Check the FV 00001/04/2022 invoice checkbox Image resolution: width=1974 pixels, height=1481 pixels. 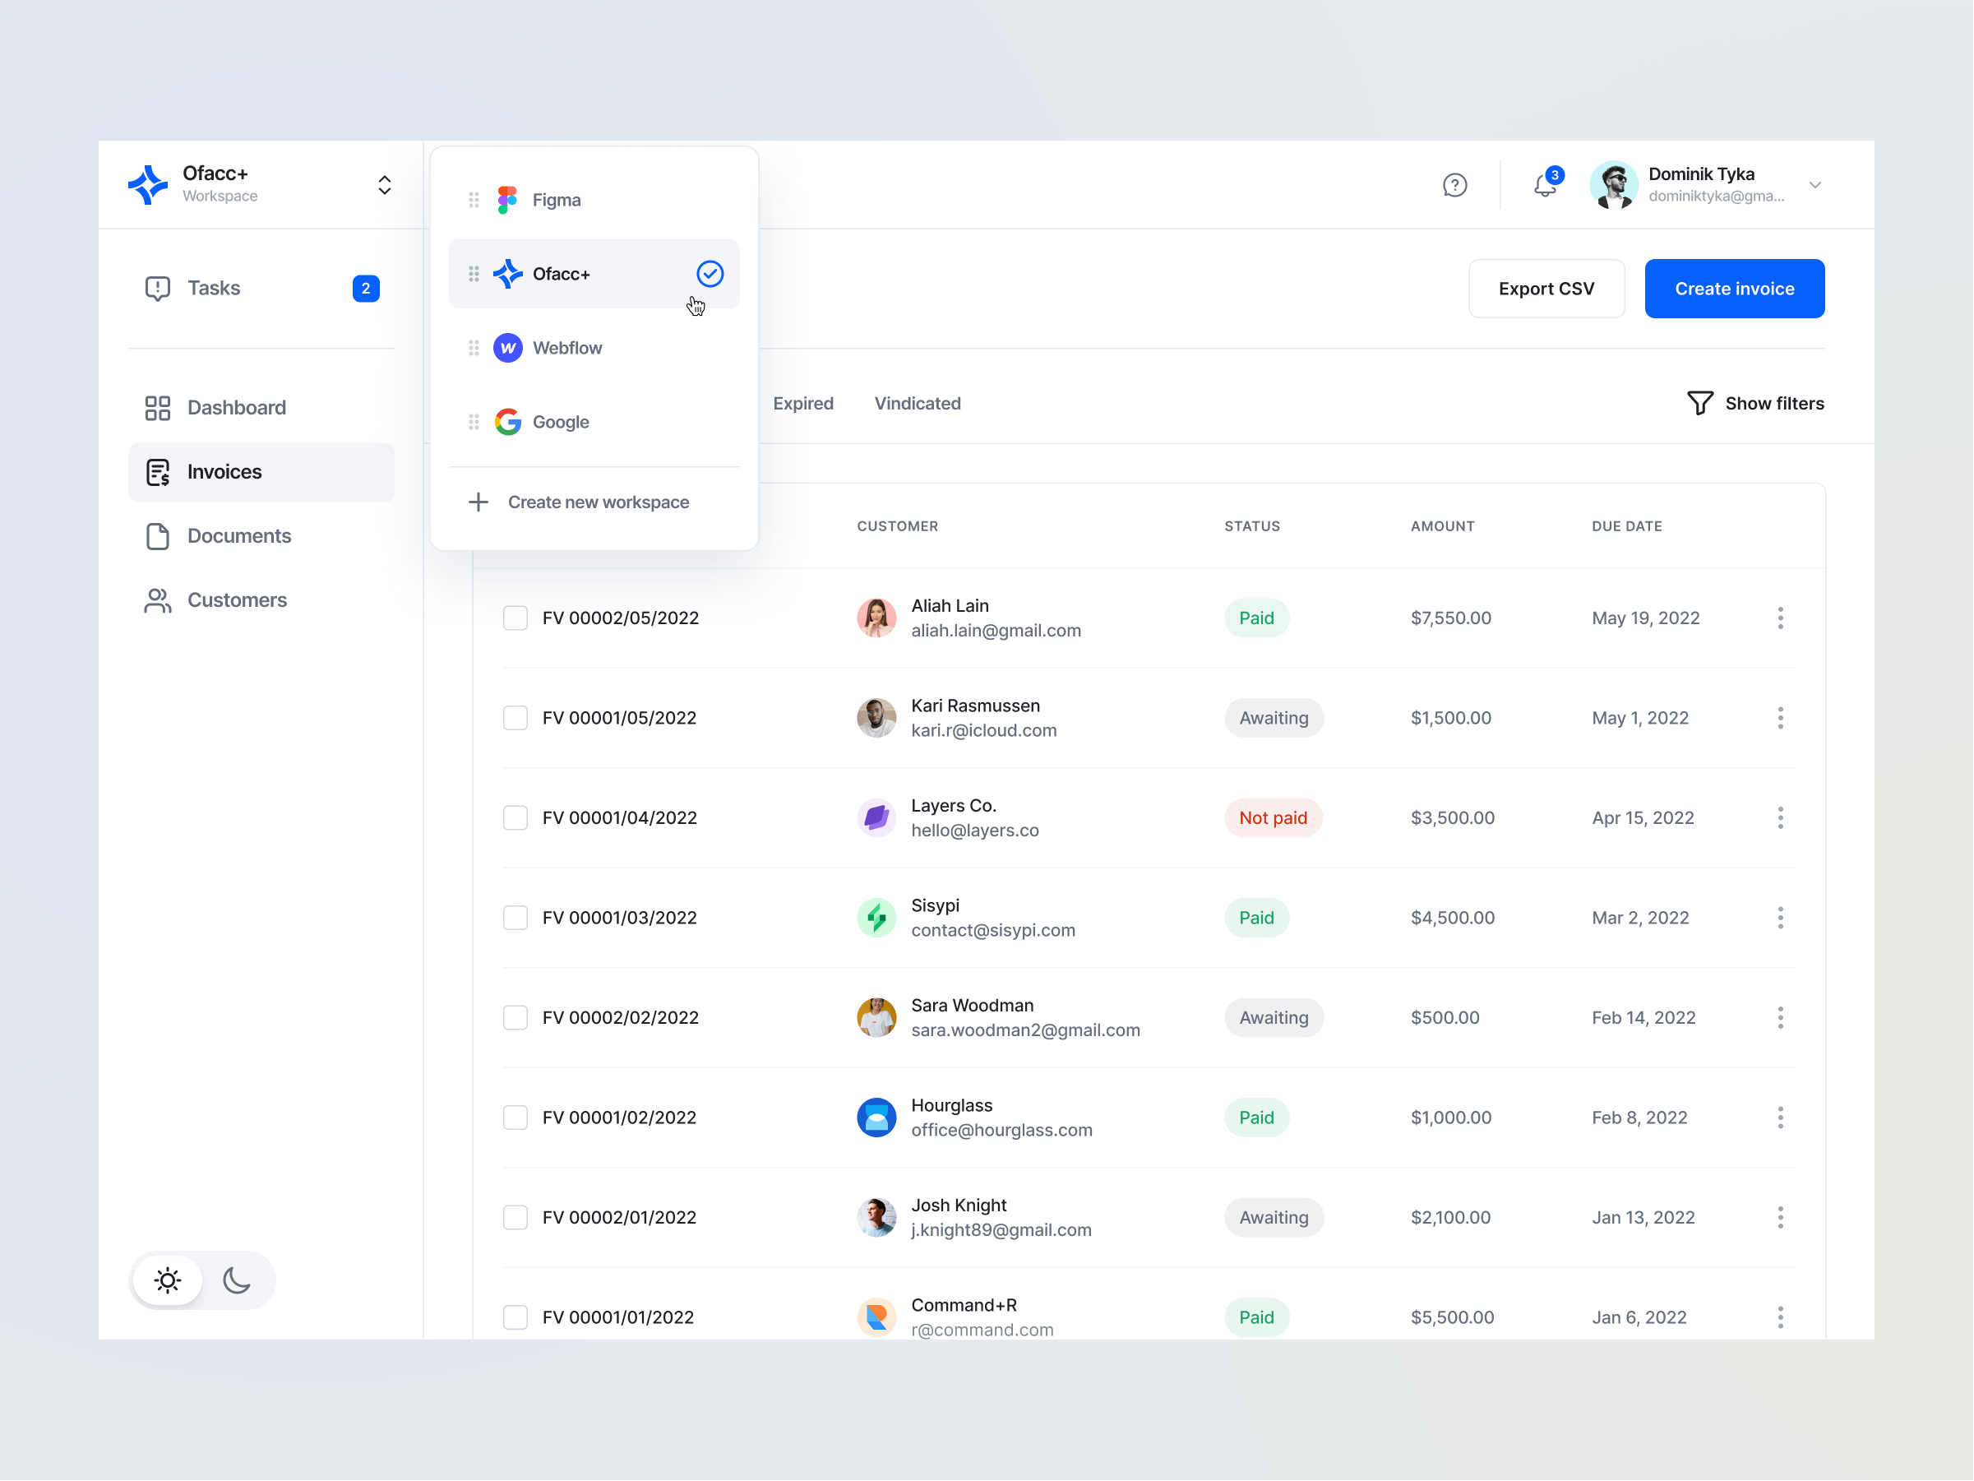(x=515, y=817)
